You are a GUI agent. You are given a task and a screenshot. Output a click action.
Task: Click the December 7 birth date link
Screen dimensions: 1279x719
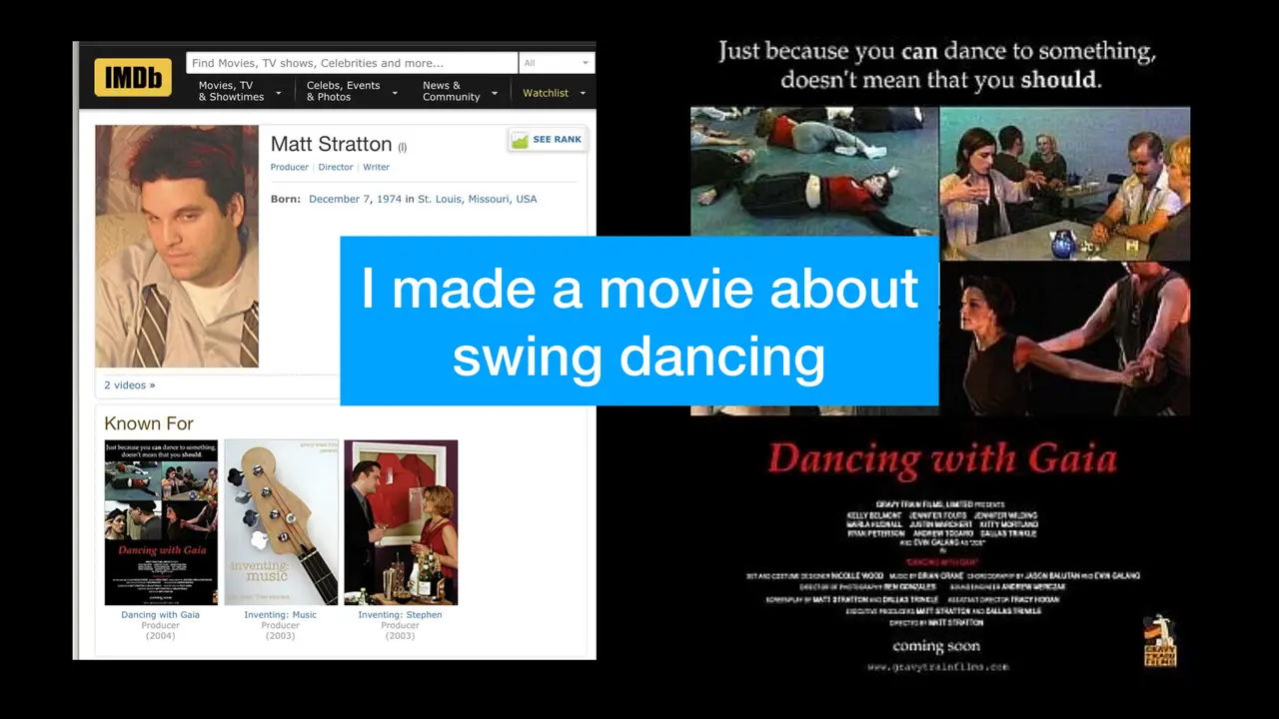[x=339, y=199]
